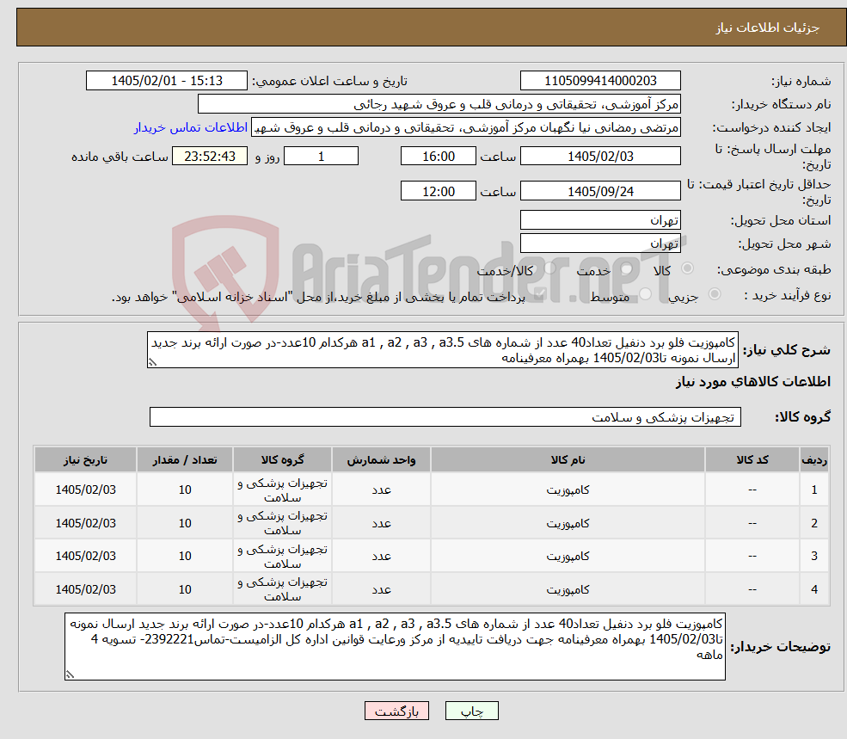Click the response deadline date 1405/02/03 field
Image resolution: width=847 pixels, height=739 pixels.
tap(600, 157)
